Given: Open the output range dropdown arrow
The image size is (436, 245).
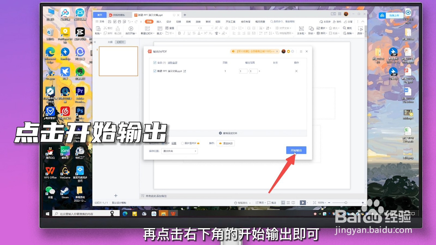Looking at the screenshot, I should 259,71.
